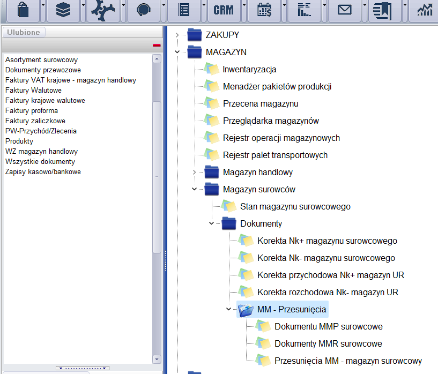Open Stan magazynu surowcowego item
This screenshot has width=438, height=374.
click(295, 207)
